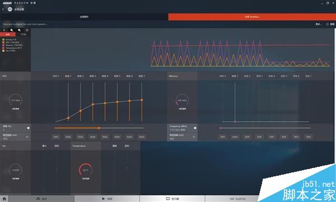Image resolution: width=336 pixels, height=202 pixels.
Task: Click GPU state 3 Auto voltage box
Action: [93, 137]
